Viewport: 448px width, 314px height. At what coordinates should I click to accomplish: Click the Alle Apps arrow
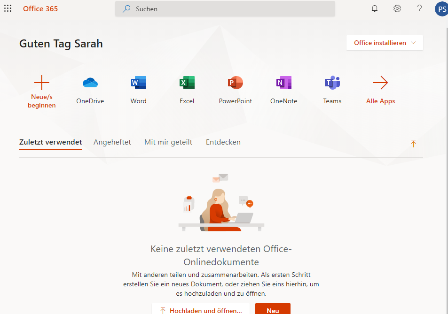click(x=380, y=84)
